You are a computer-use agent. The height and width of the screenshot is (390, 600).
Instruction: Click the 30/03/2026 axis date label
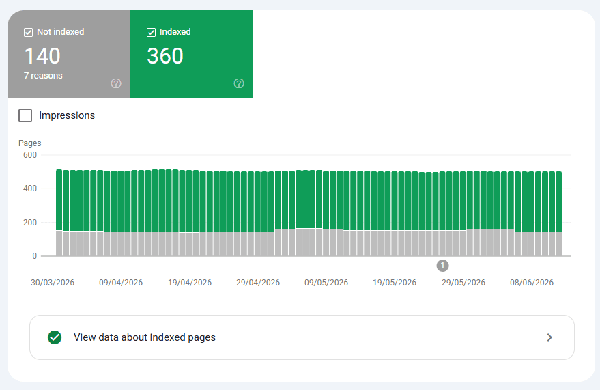[53, 283]
